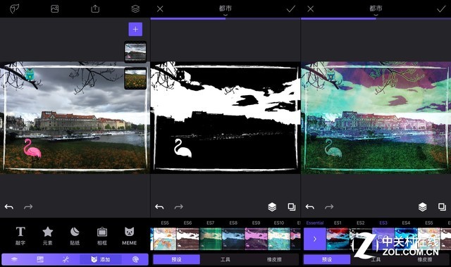The image size is (451, 267).
Task: Switch to image tab in purple bottom bar
Action: (x=40, y=259)
